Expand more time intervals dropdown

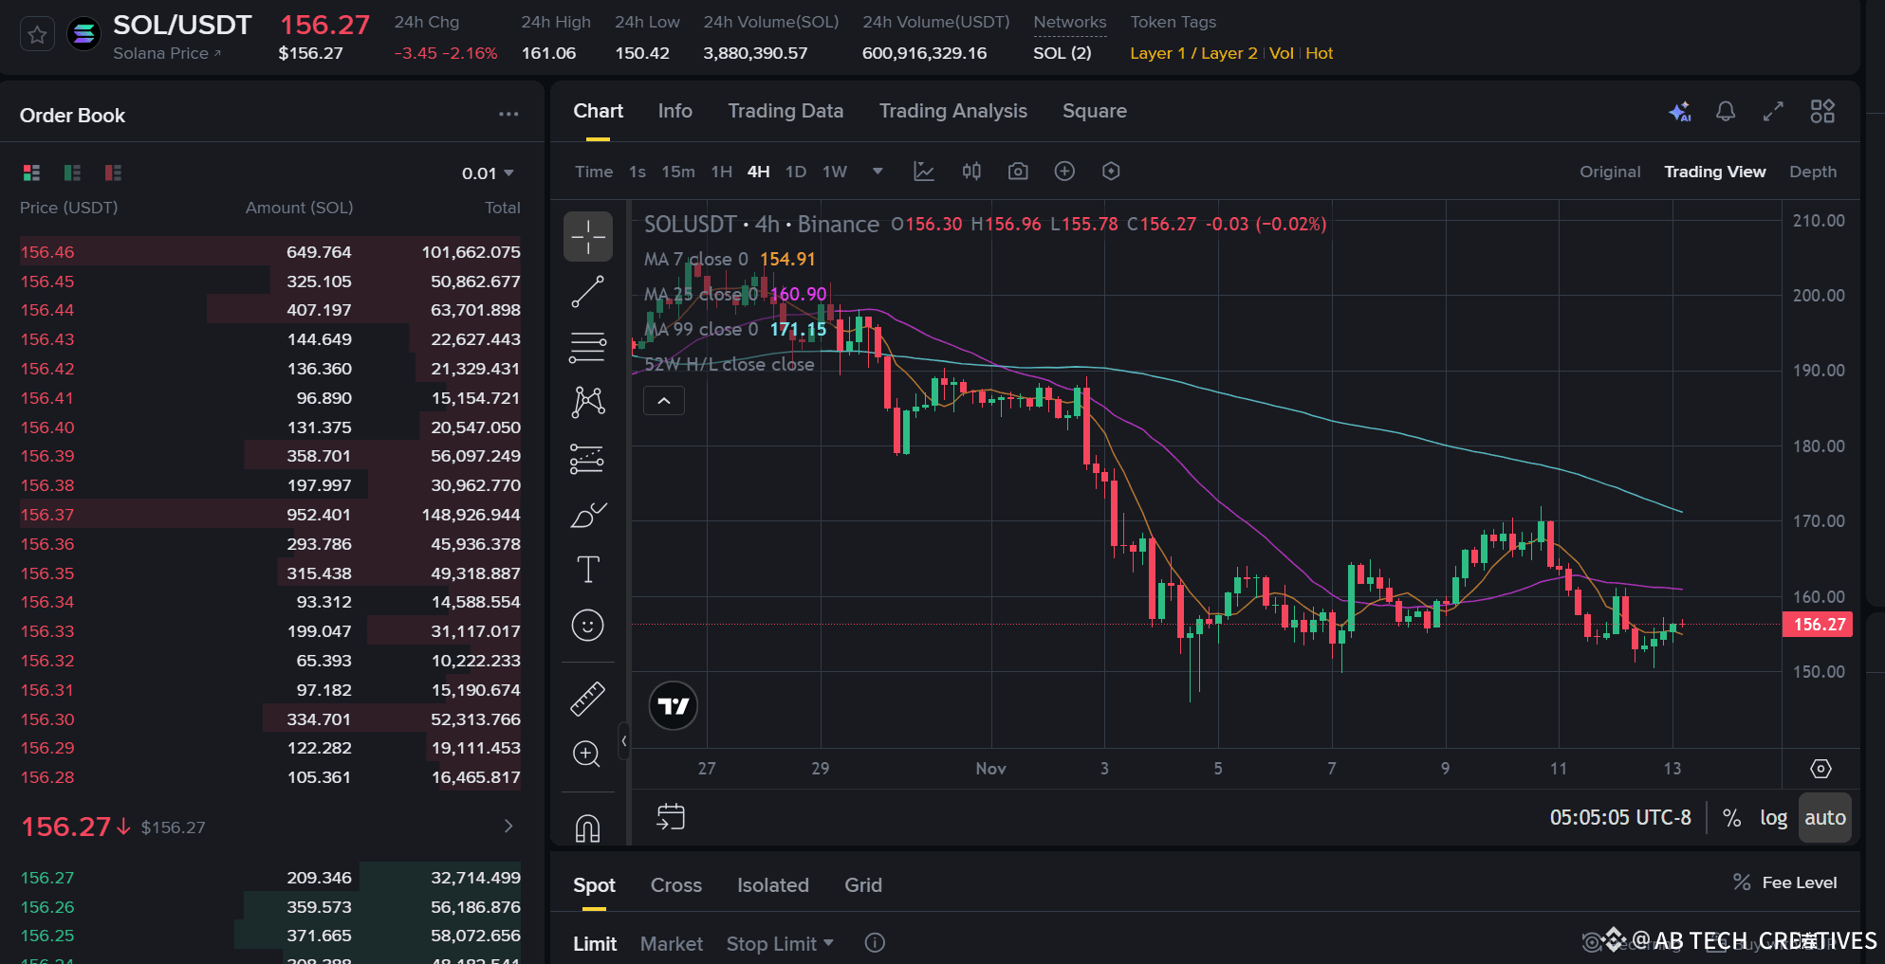pyautogui.click(x=878, y=172)
